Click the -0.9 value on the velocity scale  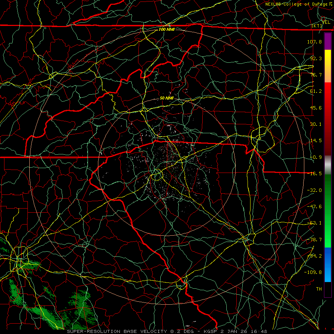(316, 157)
